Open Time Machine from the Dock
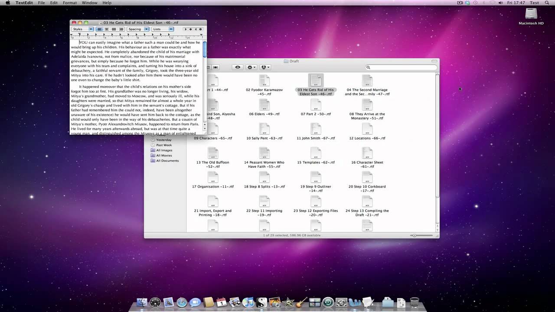 (328, 302)
